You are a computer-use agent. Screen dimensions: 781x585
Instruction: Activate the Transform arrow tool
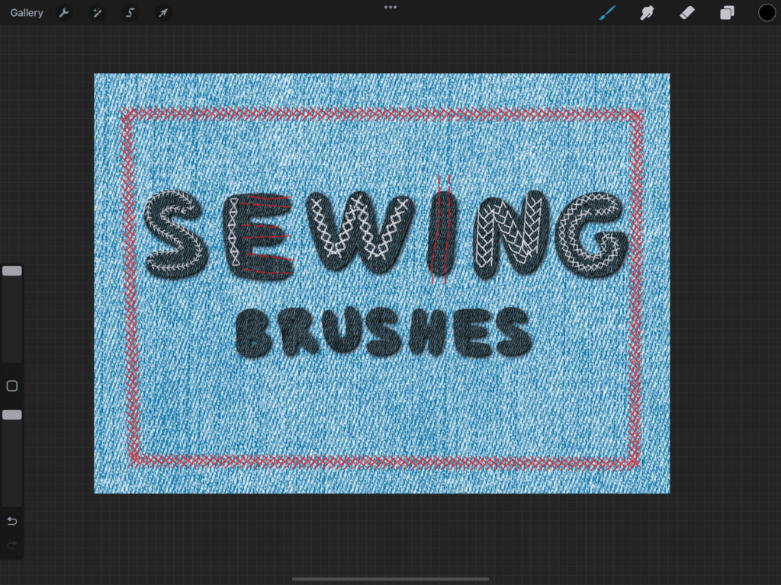point(162,13)
